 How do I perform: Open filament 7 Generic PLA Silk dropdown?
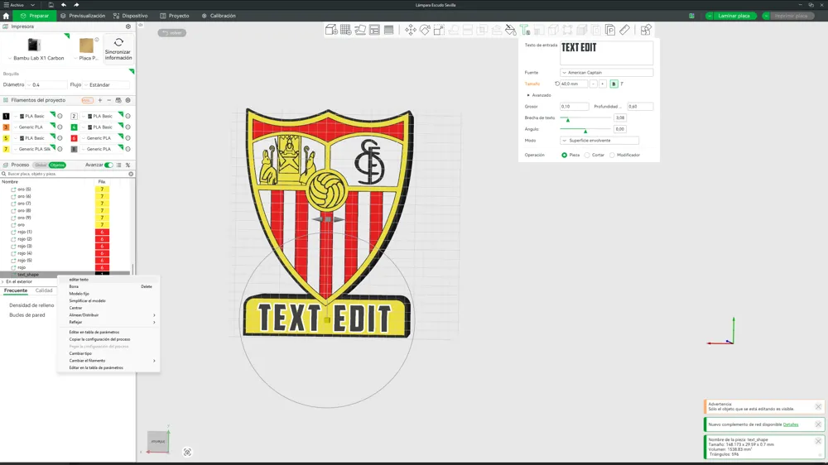pyautogui.click(x=34, y=150)
